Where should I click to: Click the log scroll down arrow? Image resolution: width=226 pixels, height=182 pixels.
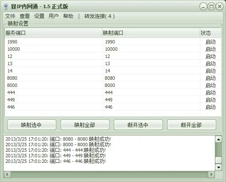point(218,168)
